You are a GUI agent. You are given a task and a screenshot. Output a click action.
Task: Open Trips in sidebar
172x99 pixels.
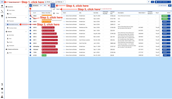point(10,14)
